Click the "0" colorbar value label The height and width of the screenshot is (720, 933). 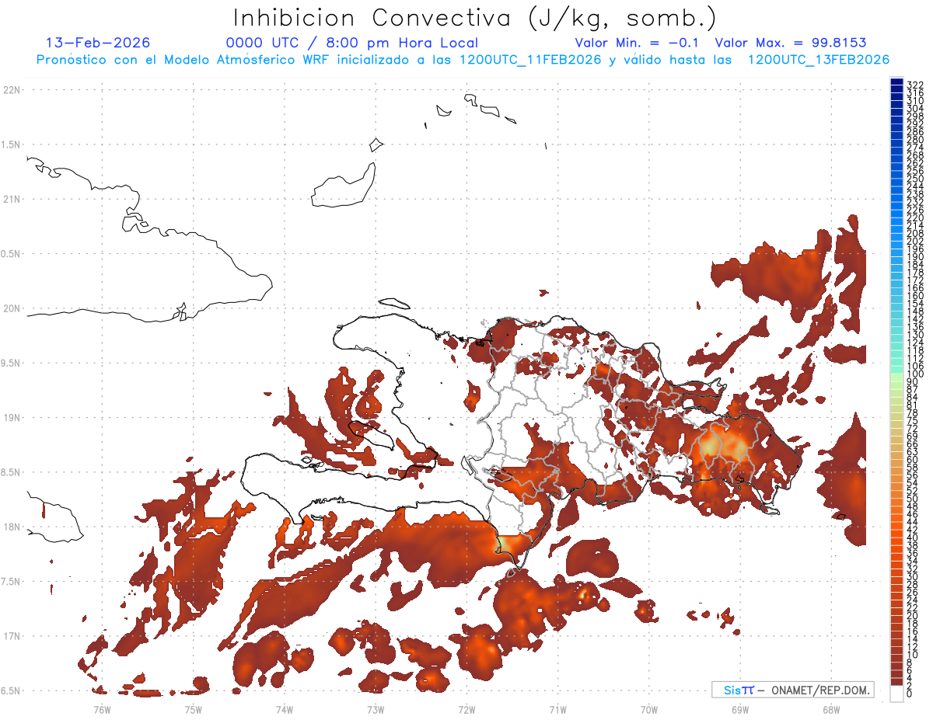click(910, 695)
